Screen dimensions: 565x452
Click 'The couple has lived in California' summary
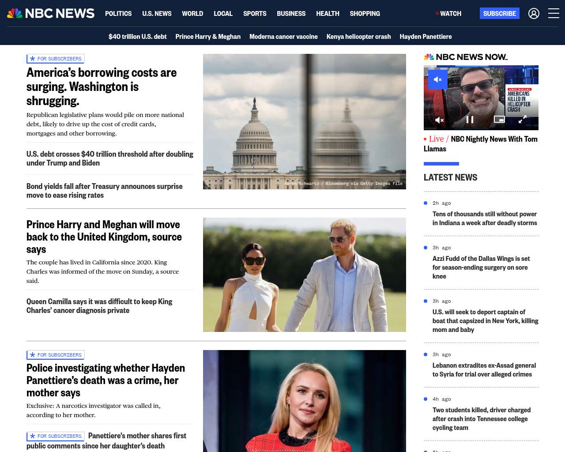click(x=102, y=271)
